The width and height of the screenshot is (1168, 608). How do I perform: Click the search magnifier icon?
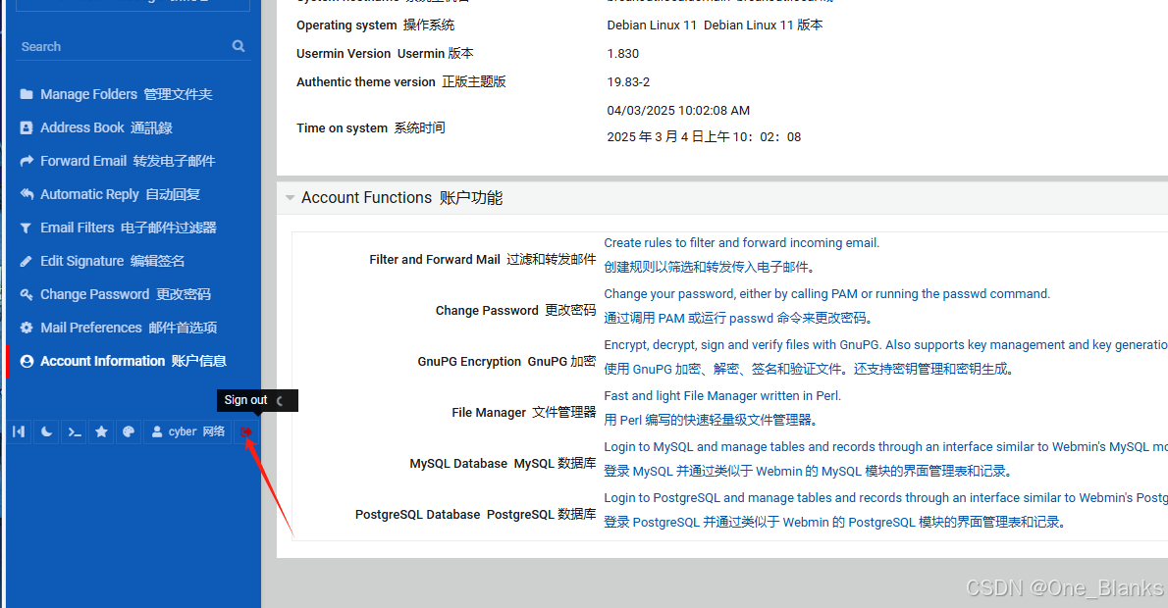coord(239,46)
